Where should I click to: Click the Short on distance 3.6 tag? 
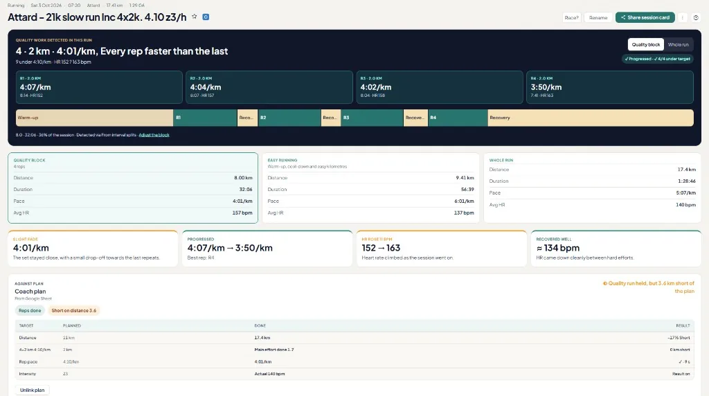click(73, 311)
